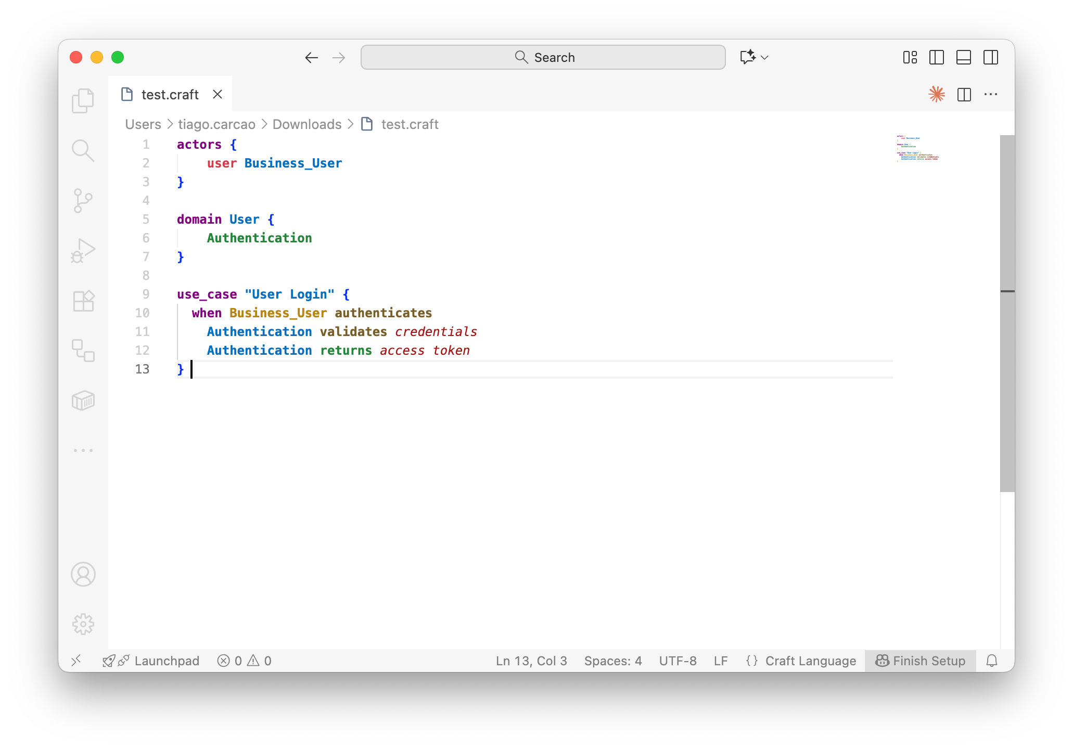The width and height of the screenshot is (1073, 749).
Task: Click the word domain on line 5
Action: [x=199, y=219]
